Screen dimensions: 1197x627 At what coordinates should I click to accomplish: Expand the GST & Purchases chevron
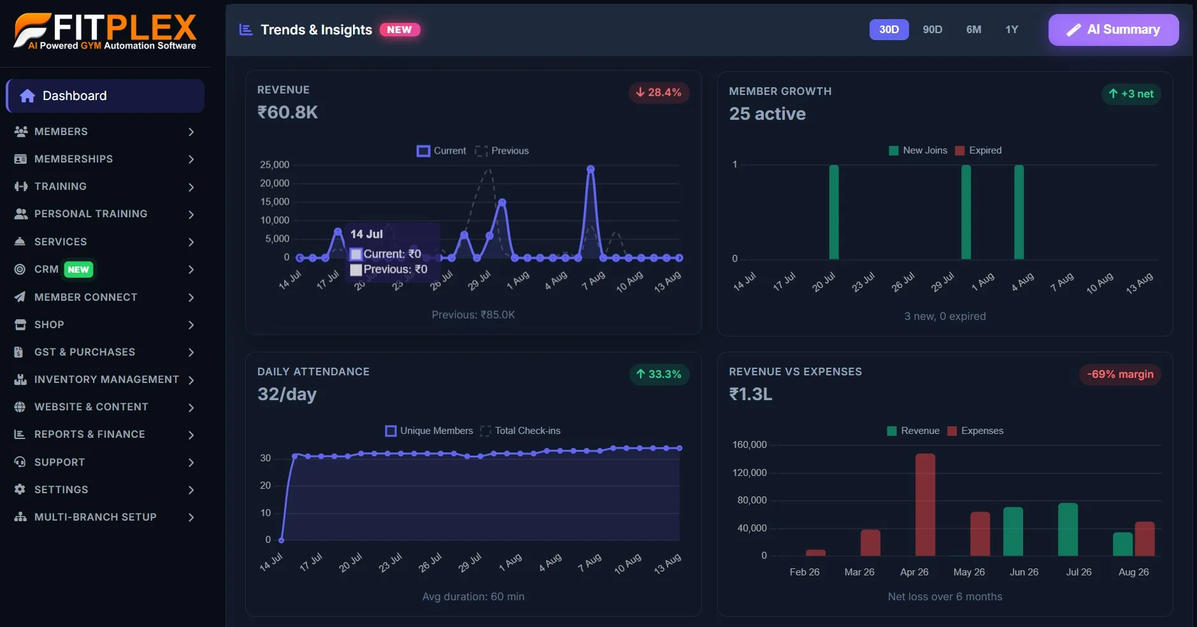pyautogui.click(x=191, y=352)
